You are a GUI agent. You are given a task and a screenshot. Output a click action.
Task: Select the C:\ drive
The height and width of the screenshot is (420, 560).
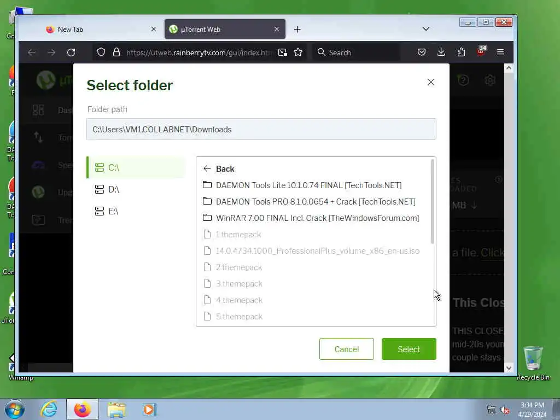pos(136,167)
